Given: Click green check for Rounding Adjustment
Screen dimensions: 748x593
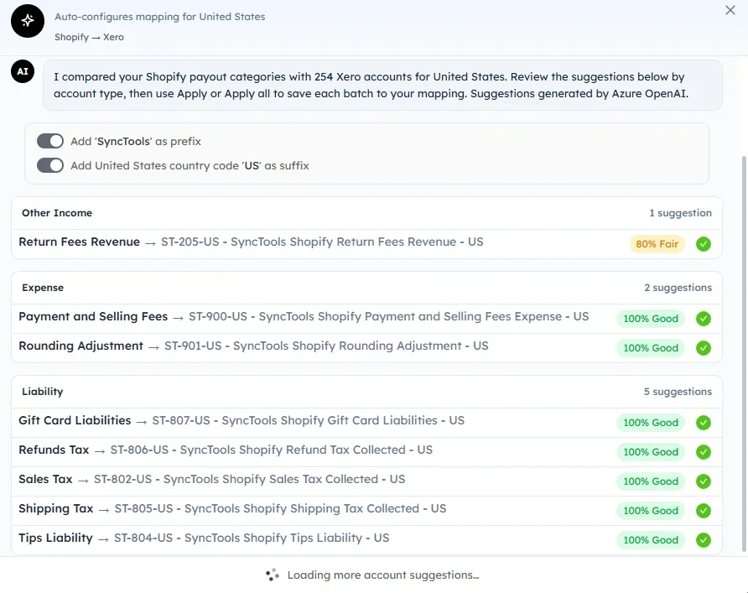Looking at the screenshot, I should [704, 348].
